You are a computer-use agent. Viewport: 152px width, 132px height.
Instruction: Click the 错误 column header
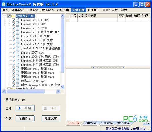point(137,16)
